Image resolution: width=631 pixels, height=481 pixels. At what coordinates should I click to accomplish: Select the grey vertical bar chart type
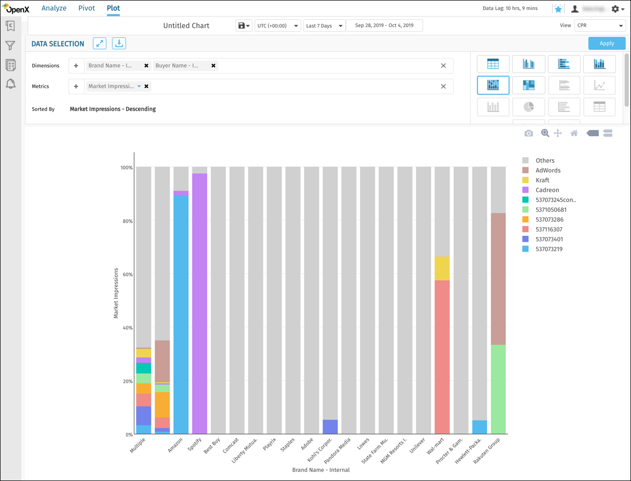click(493, 107)
